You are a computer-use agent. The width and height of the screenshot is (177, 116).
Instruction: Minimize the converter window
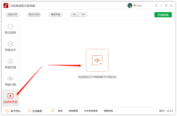click(x=161, y=6)
